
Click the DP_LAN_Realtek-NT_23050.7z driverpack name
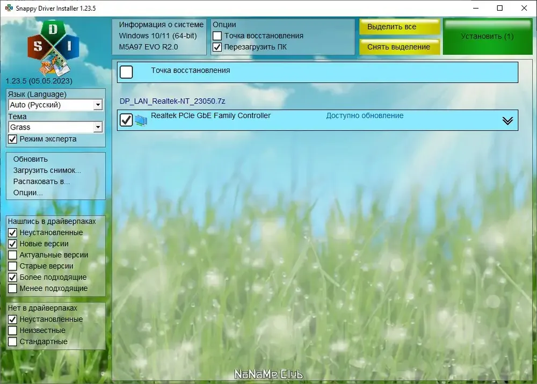tap(172, 101)
